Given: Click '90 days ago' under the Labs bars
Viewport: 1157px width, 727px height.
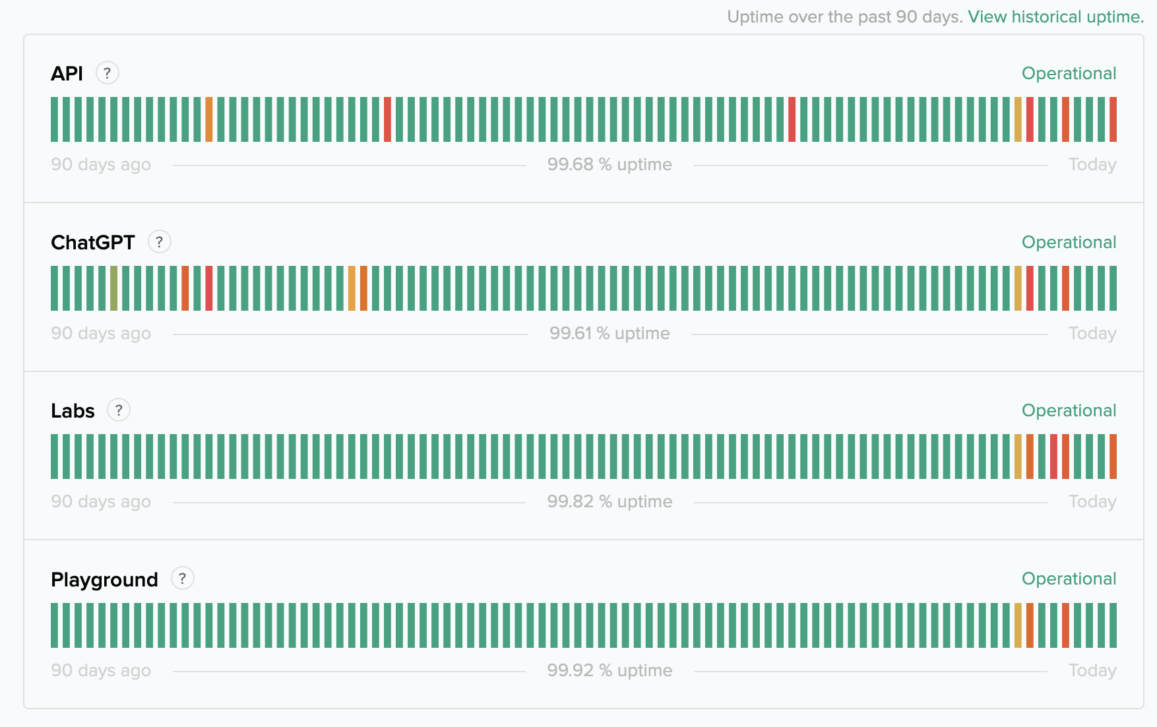Looking at the screenshot, I should click(101, 501).
